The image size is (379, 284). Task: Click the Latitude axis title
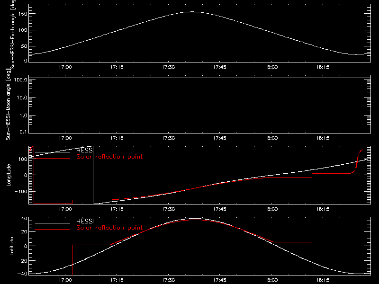[11, 246]
